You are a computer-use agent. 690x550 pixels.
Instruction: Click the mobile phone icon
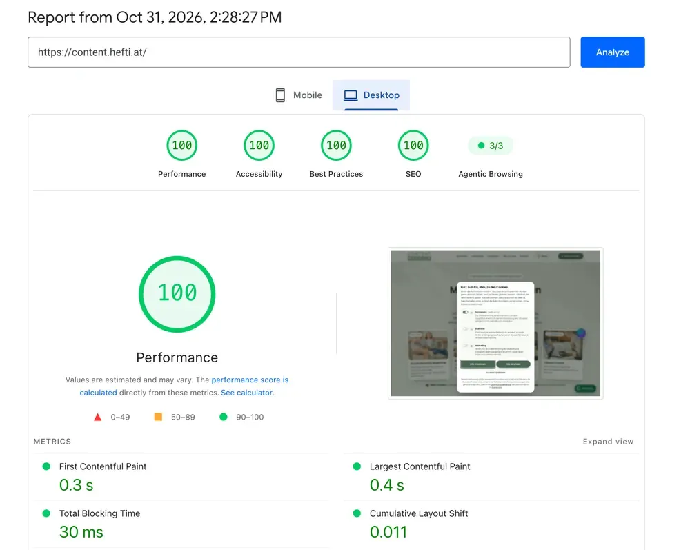280,95
